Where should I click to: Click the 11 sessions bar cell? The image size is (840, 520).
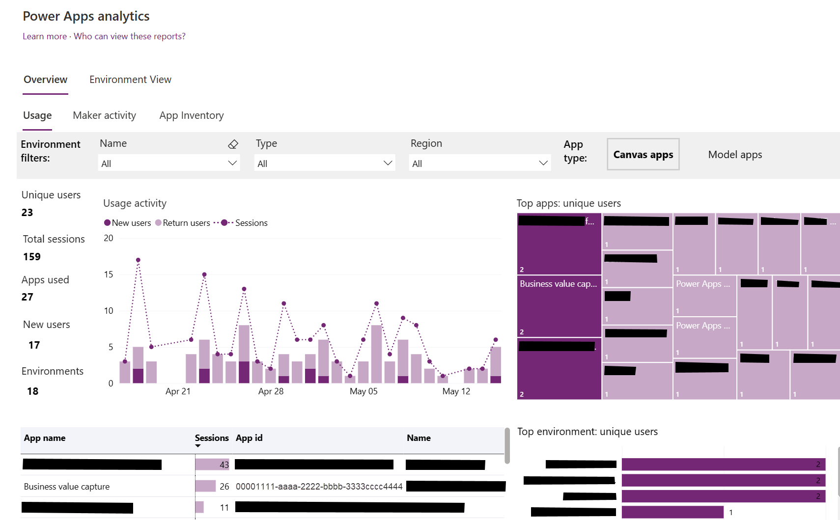tap(213, 507)
